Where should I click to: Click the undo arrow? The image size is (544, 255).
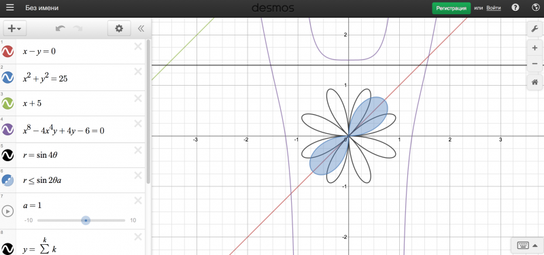pos(61,29)
